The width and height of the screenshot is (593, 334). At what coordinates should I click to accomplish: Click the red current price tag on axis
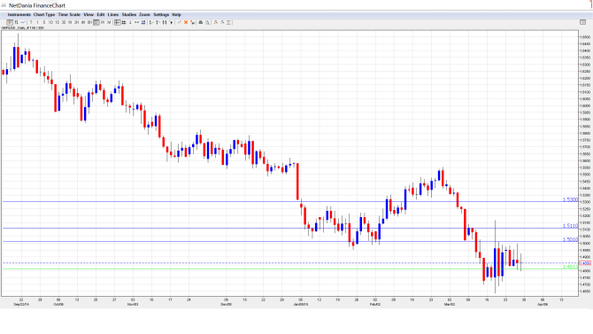pos(585,263)
